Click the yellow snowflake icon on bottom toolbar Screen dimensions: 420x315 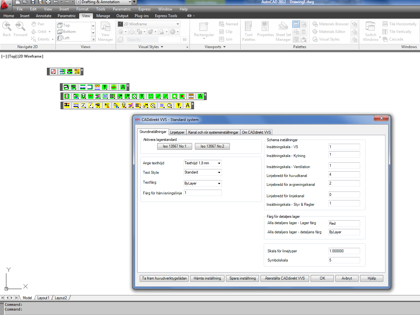162,105
